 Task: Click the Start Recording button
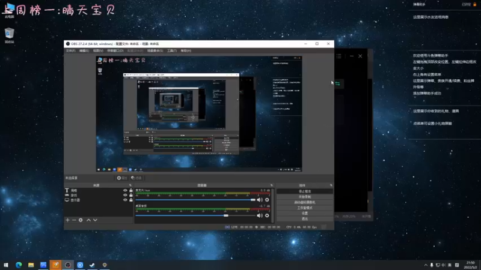click(x=305, y=197)
